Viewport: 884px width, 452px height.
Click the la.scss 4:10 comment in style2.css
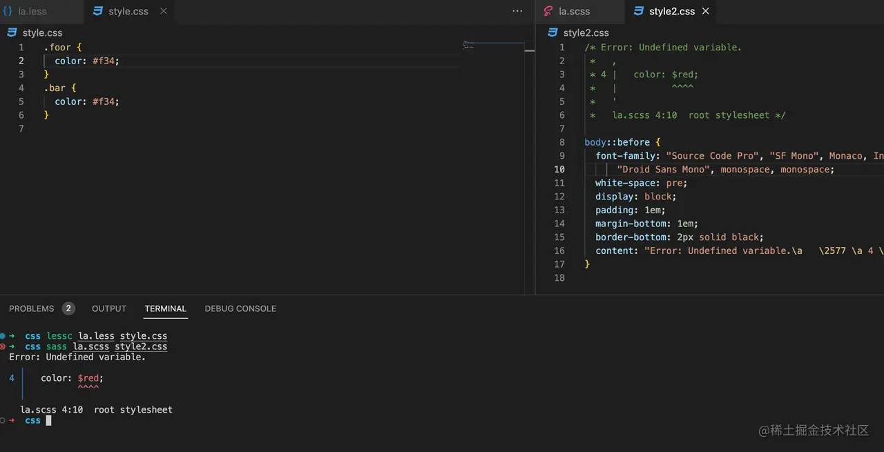click(x=699, y=115)
